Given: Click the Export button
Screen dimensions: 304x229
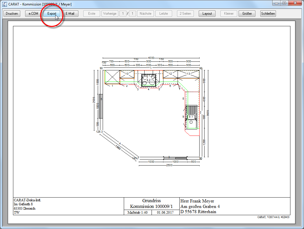Looking at the screenshot, I should (x=52, y=14).
